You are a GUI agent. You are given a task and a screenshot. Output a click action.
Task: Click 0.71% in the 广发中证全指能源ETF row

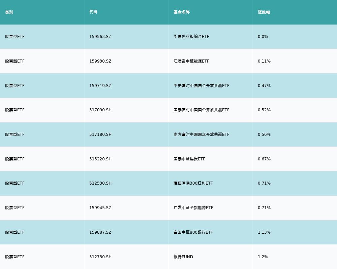tap(264, 208)
